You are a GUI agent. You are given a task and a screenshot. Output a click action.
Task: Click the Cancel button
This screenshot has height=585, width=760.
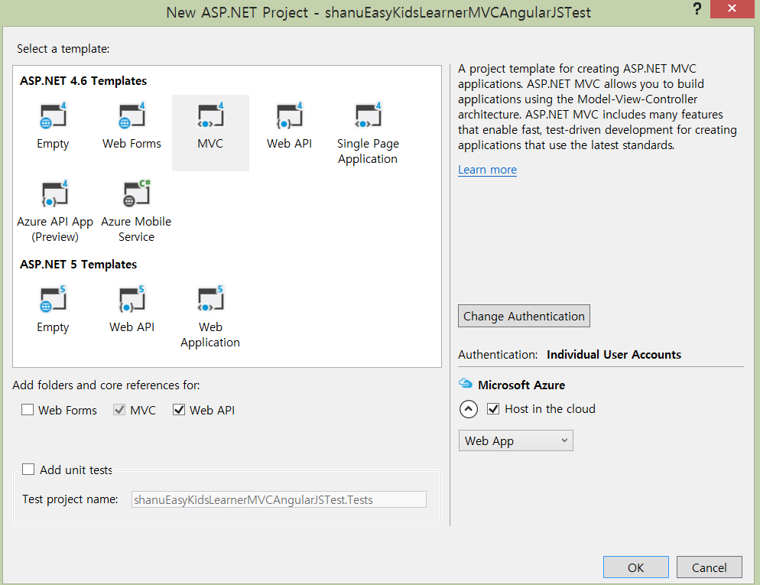pyautogui.click(x=709, y=567)
